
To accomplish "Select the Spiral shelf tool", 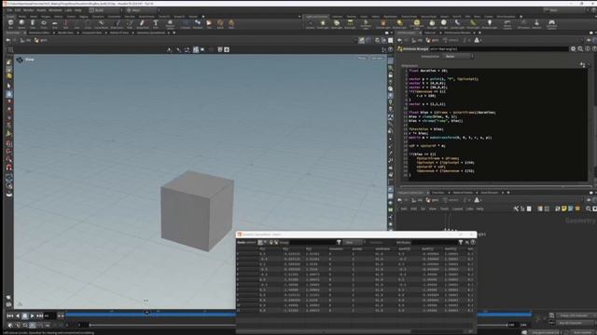I will coord(220,24).
